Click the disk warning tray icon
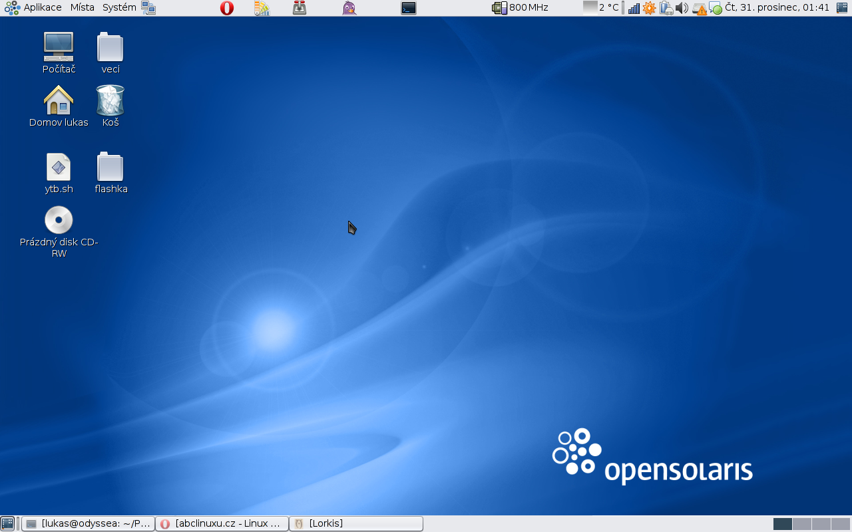 point(699,8)
